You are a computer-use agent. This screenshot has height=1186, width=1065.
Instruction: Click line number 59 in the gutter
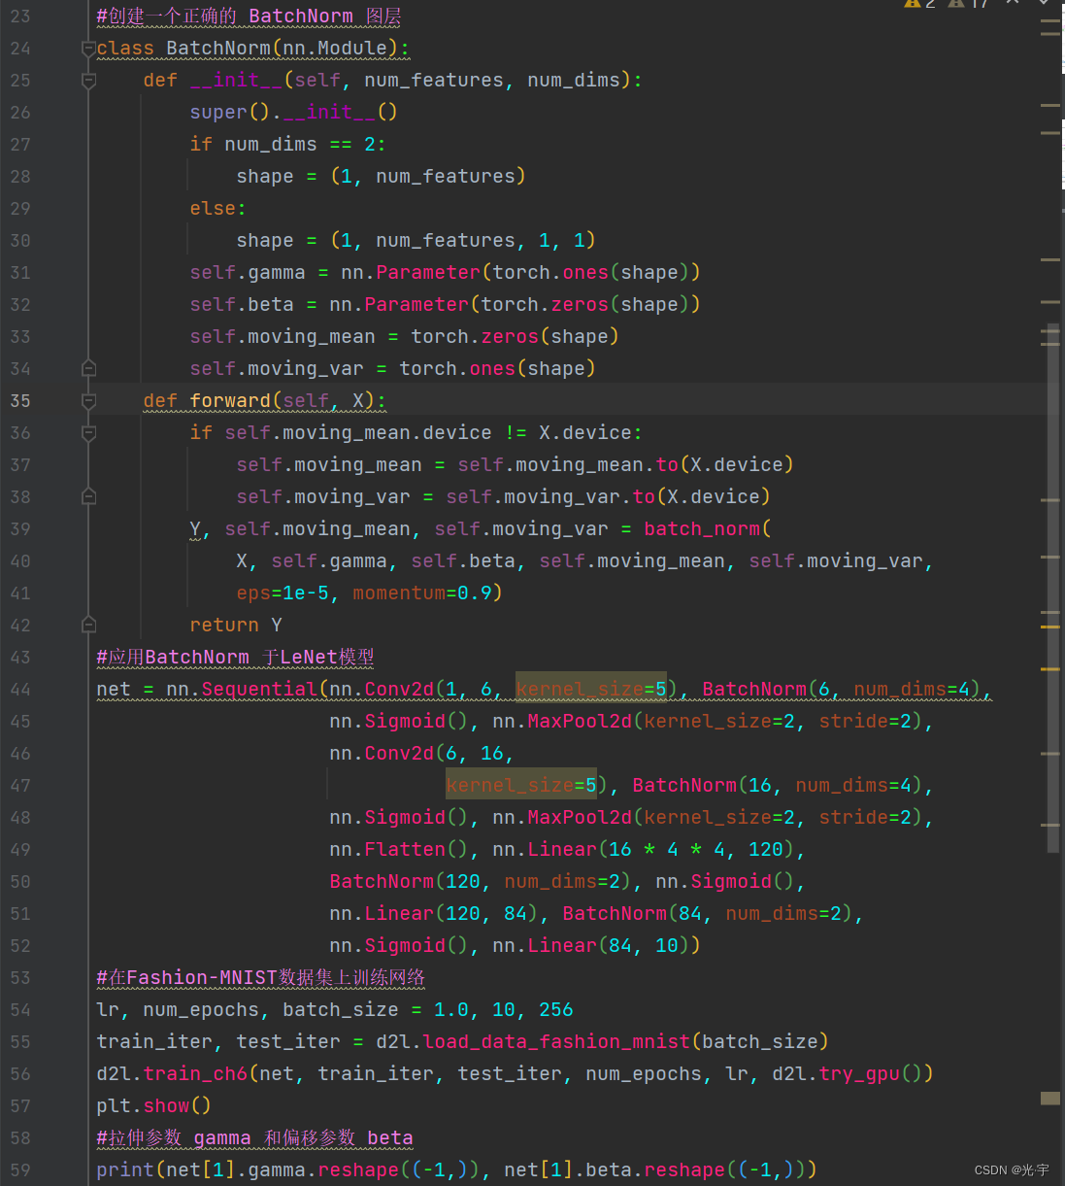[20, 1170]
